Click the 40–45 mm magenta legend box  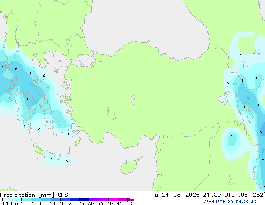click(113, 200)
